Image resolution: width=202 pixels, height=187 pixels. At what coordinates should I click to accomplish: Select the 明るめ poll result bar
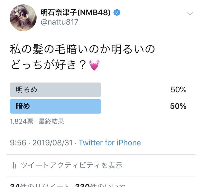[x=55, y=90]
